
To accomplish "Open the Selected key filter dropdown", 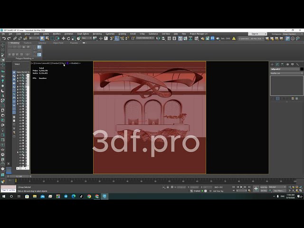I will (277, 187).
